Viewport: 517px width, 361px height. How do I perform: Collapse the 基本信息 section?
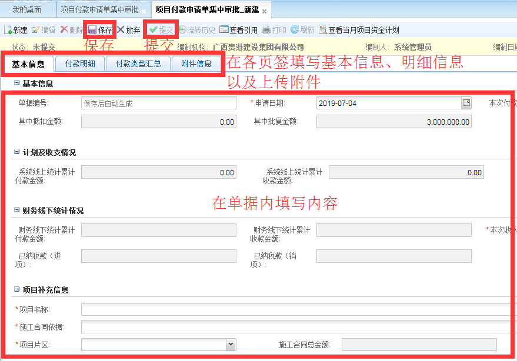point(16,83)
